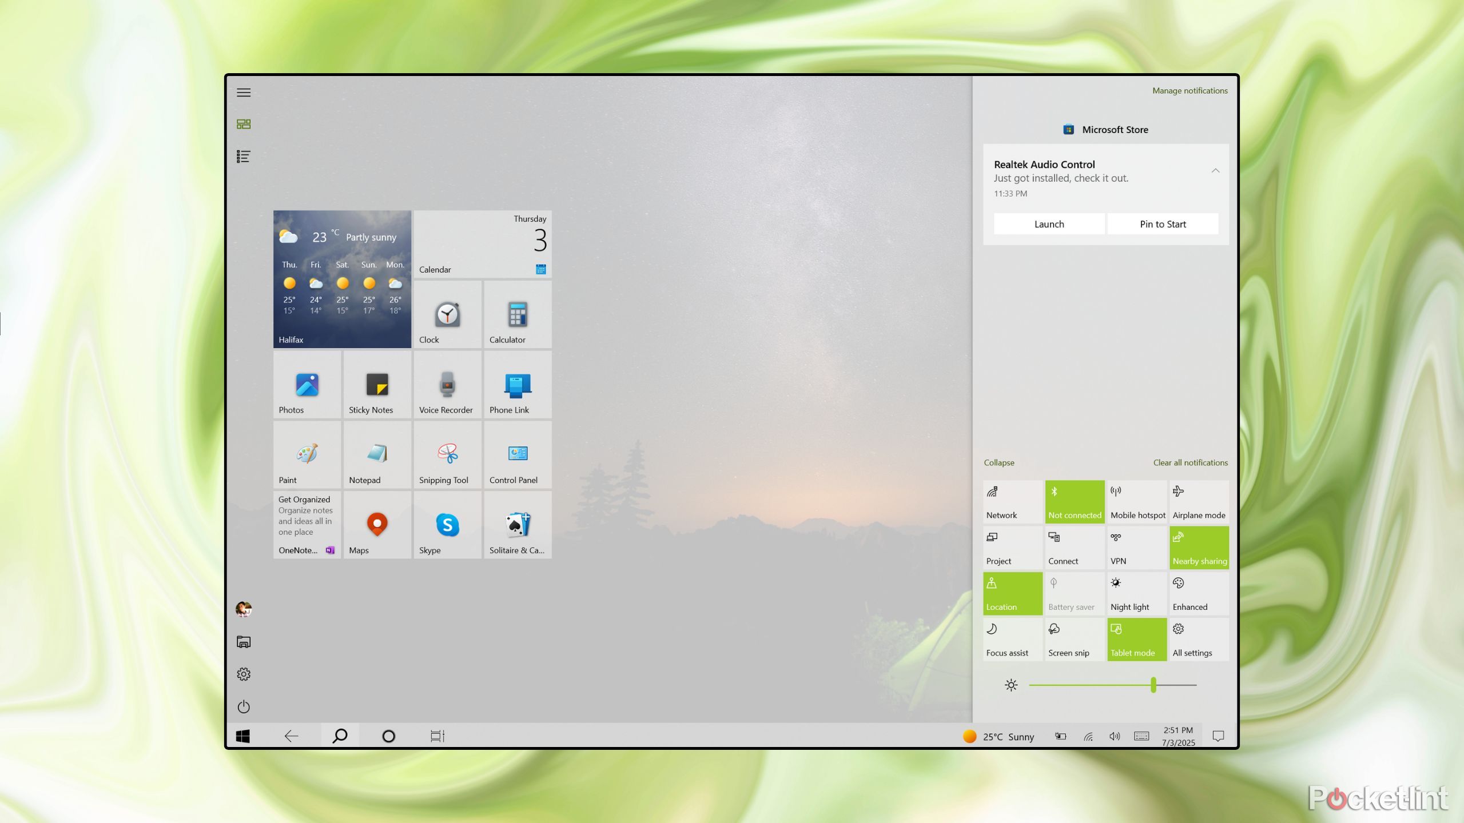Screen dimensions: 1464x823
Task: Click the Clear all notifications link
Action: click(1190, 462)
